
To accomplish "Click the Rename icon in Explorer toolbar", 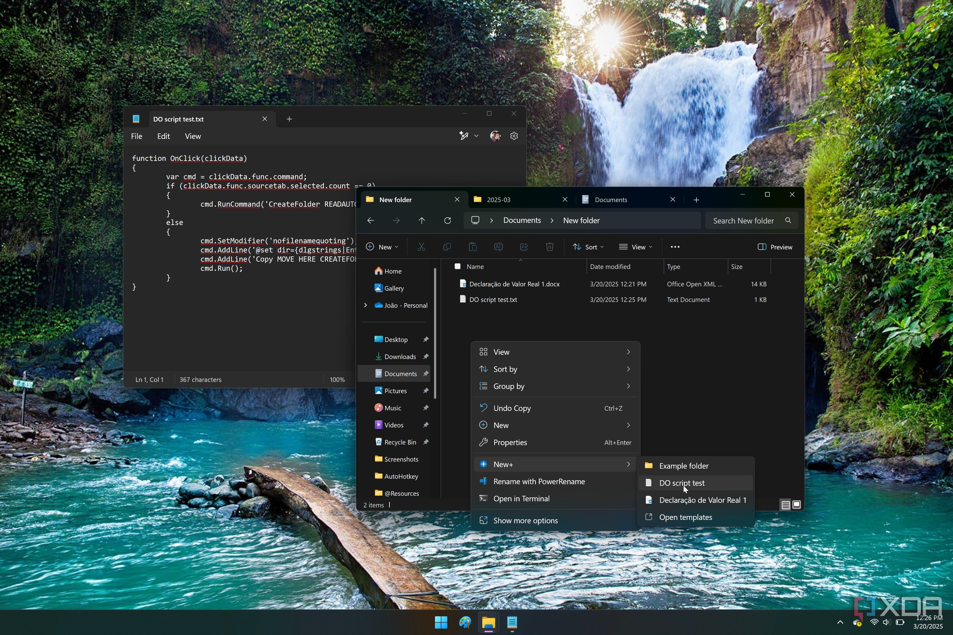I will [x=498, y=247].
